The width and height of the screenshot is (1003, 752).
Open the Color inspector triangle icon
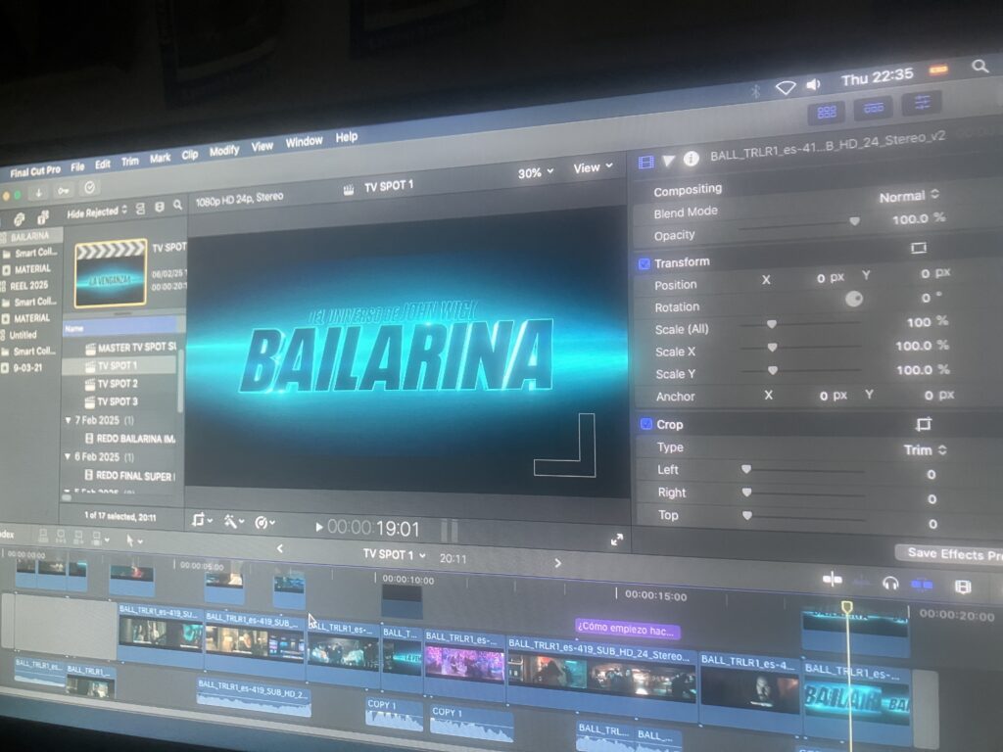pos(668,161)
